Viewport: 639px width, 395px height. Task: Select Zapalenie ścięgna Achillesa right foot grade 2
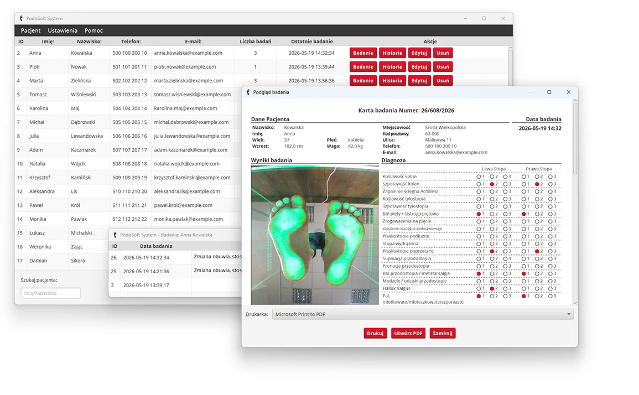tap(537, 191)
